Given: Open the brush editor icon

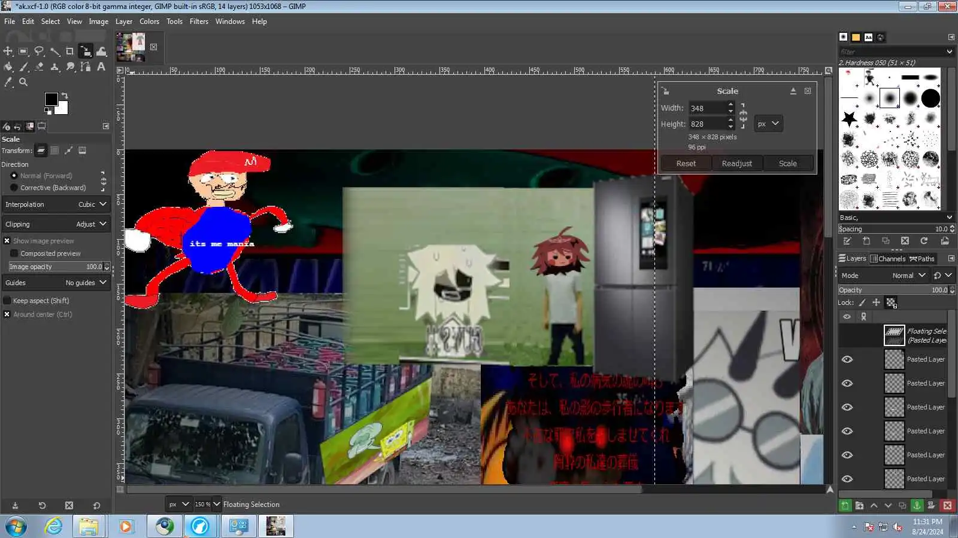Looking at the screenshot, I should pyautogui.click(x=847, y=241).
